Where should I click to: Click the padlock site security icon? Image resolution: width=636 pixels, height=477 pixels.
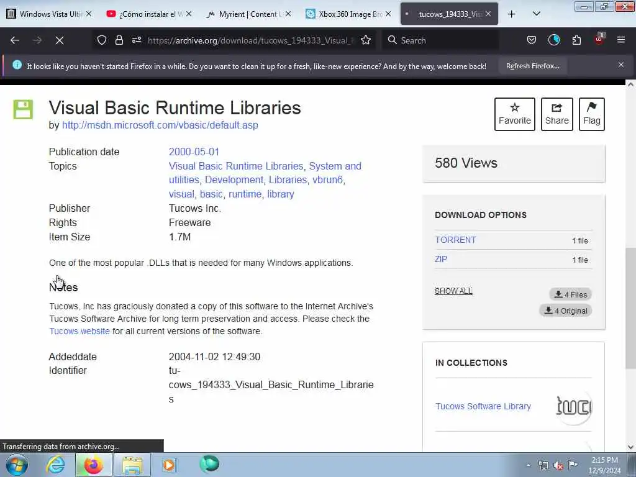pyautogui.click(x=119, y=40)
